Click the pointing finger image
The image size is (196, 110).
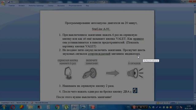(68, 73)
